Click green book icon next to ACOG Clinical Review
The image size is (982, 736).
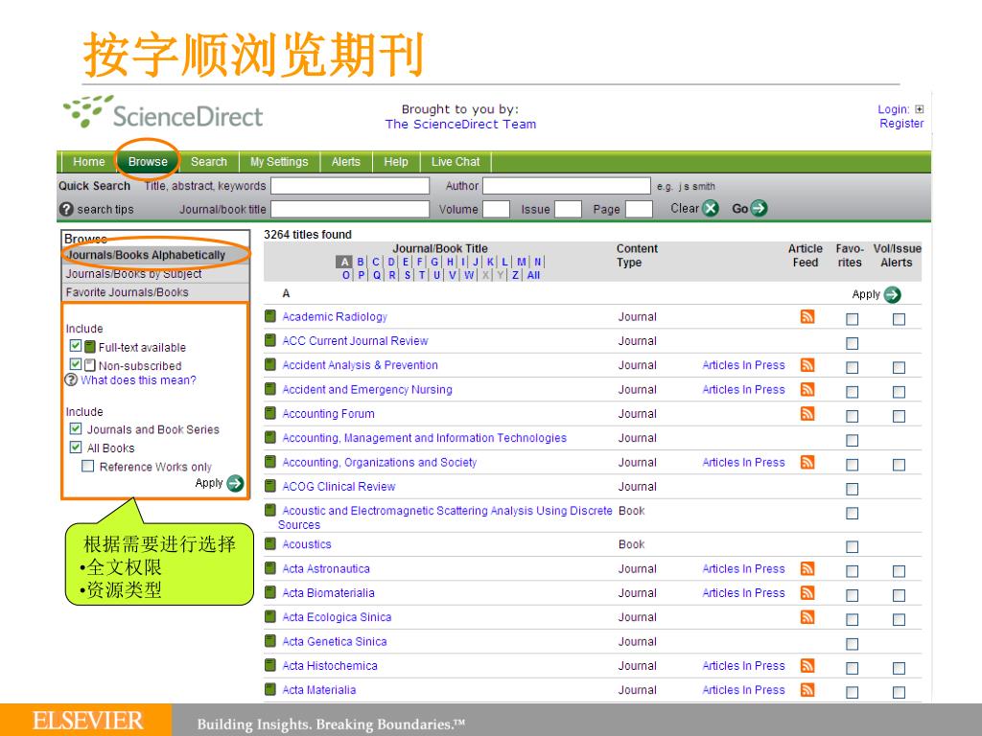coord(270,485)
